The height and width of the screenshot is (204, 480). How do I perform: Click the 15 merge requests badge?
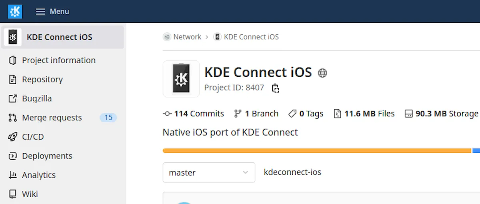(x=108, y=118)
